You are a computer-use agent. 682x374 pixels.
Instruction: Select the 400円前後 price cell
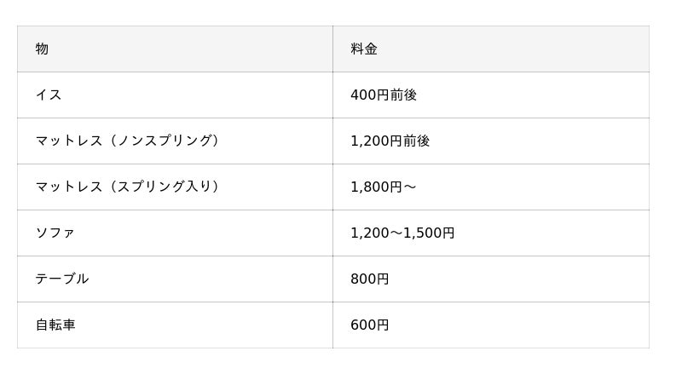tap(384, 95)
